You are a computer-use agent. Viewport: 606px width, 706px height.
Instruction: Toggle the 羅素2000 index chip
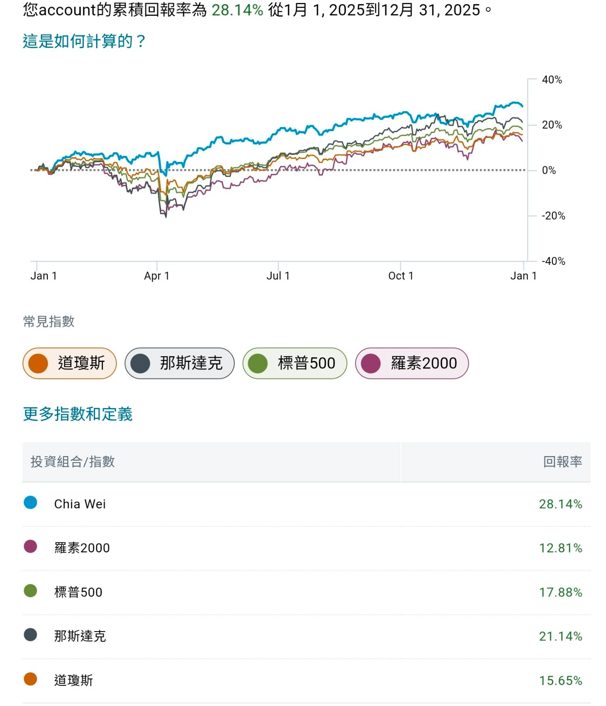pyautogui.click(x=412, y=363)
